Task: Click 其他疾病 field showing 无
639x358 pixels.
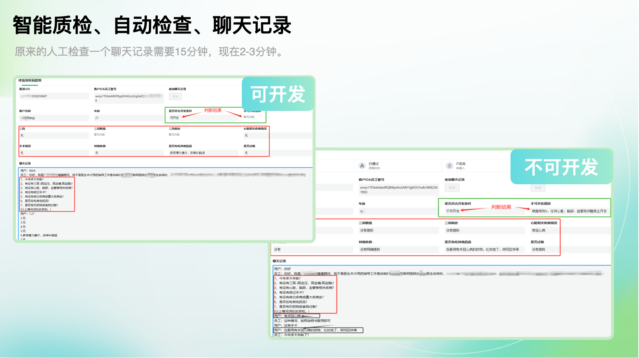Action: [129, 153]
